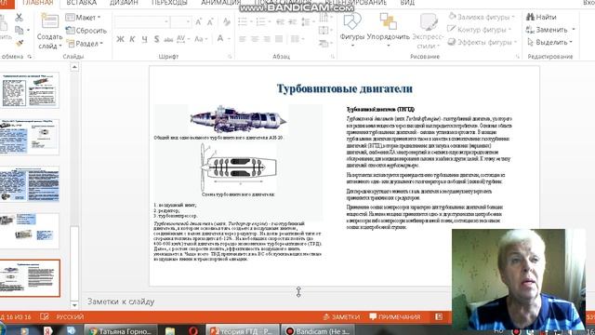
Task: Open the line spacing options
Action: coord(308,22)
